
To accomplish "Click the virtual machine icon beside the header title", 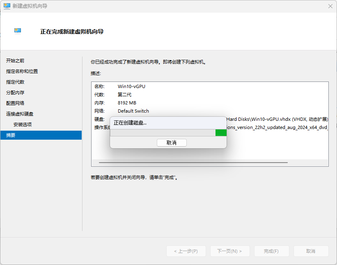I will point(18,31).
